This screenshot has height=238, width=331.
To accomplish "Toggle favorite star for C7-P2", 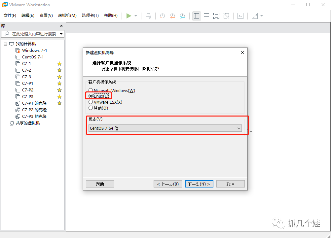I will click(59, 90).
